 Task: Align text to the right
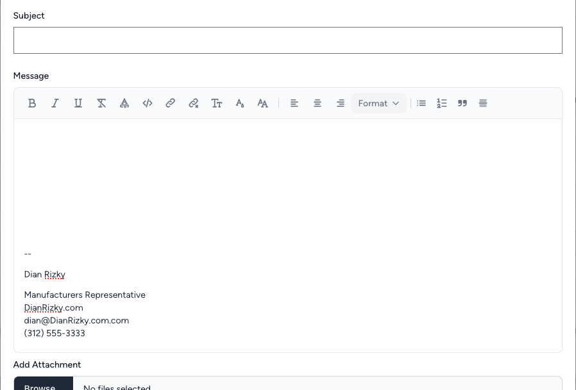(341, 103)
